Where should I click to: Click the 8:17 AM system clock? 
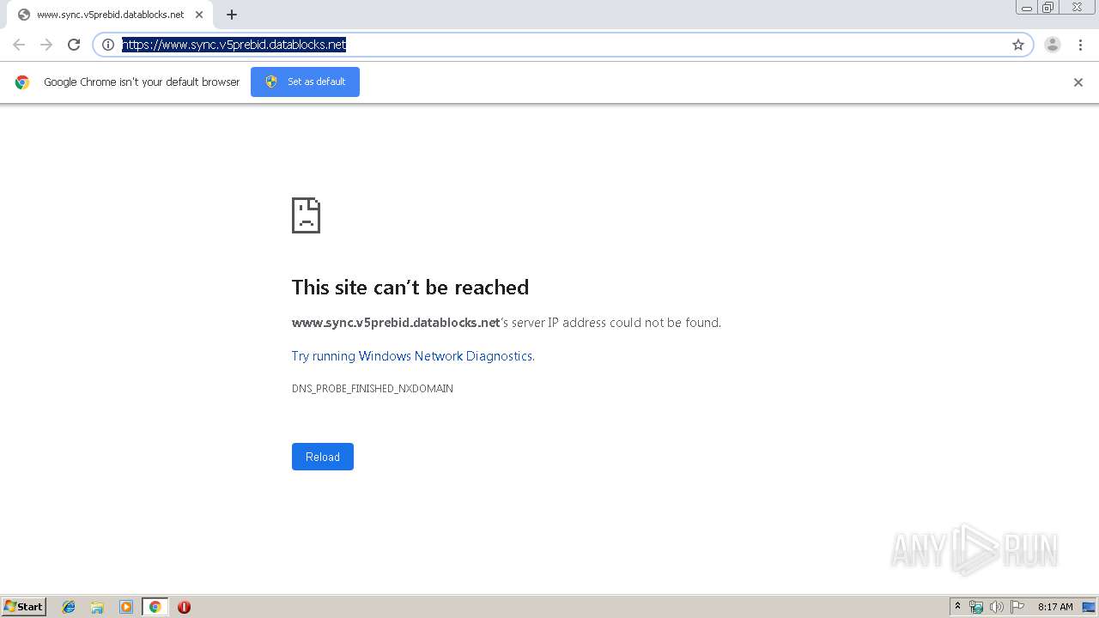tap(1055, 607)
